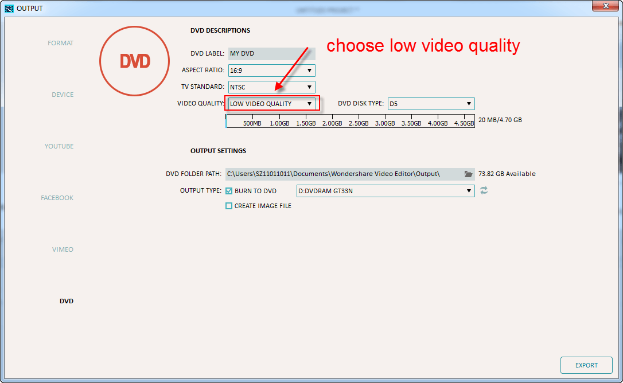Viewport: 623px width, 383px height.
Task: Click the OUTPUT TYPE label
Action: click(x=201, y=191)
